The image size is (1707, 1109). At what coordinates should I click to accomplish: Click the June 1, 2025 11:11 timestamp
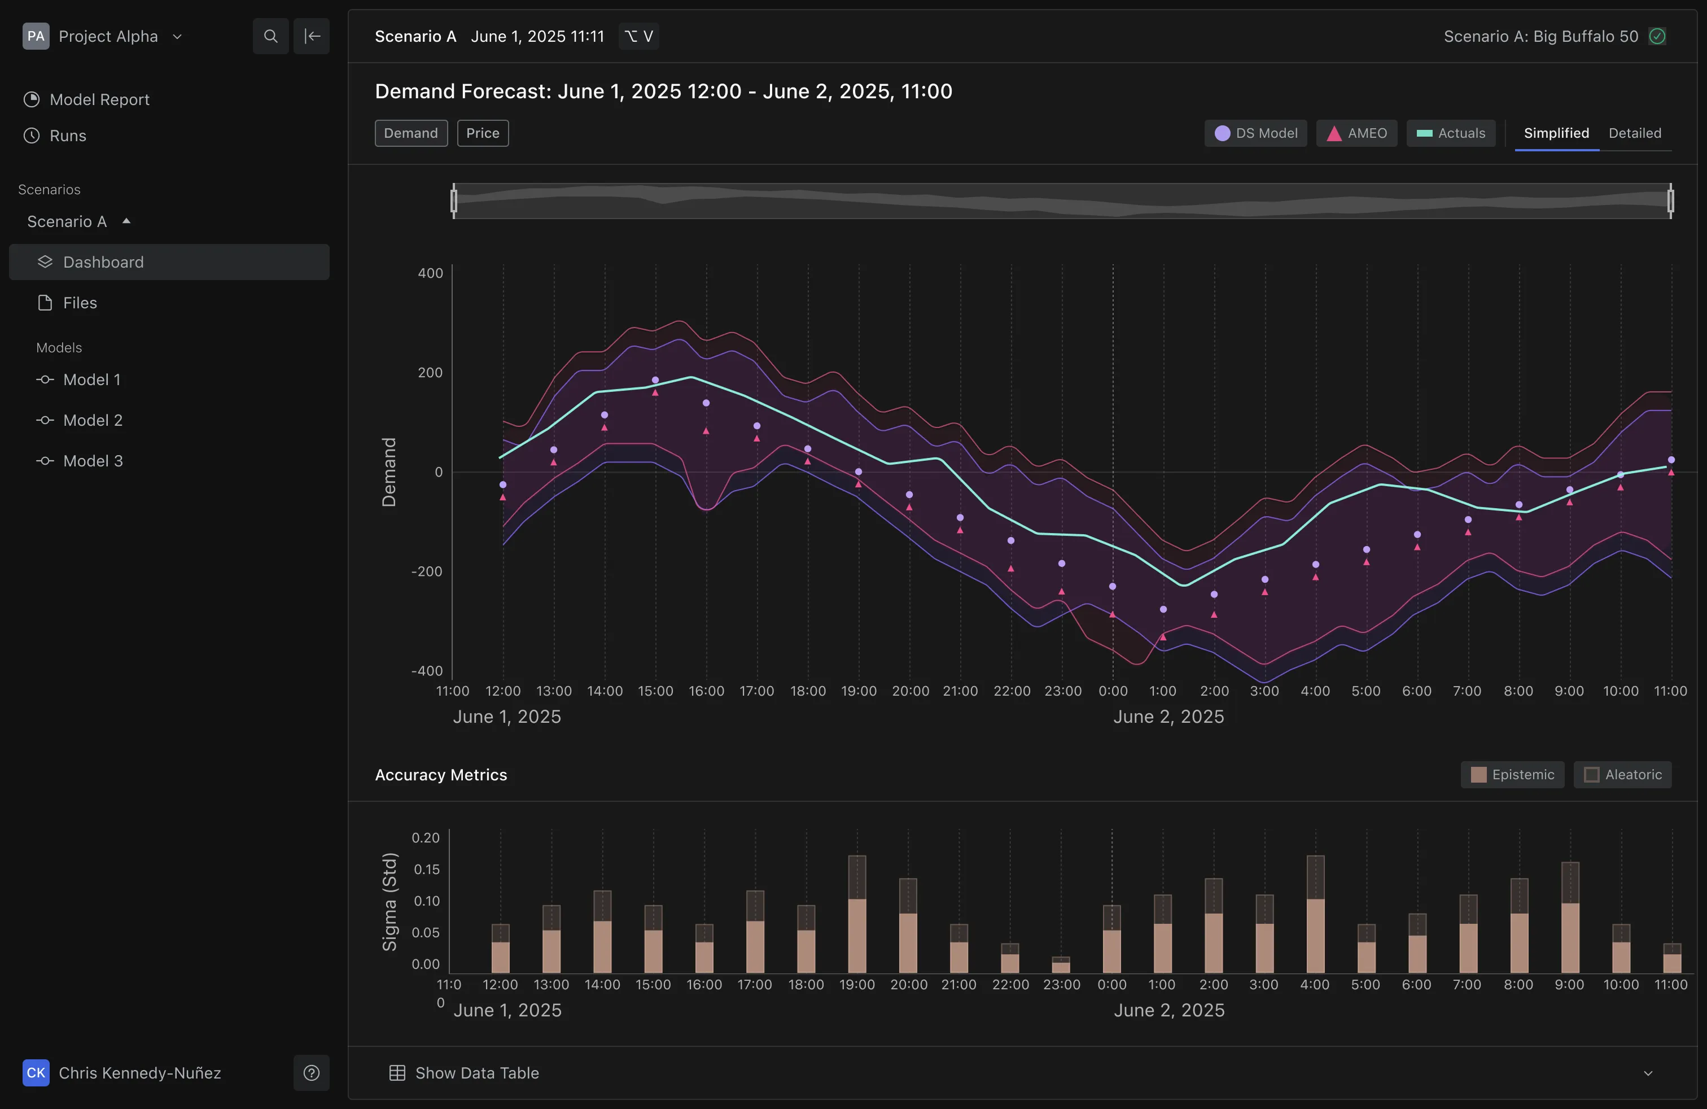click(537, 37)
